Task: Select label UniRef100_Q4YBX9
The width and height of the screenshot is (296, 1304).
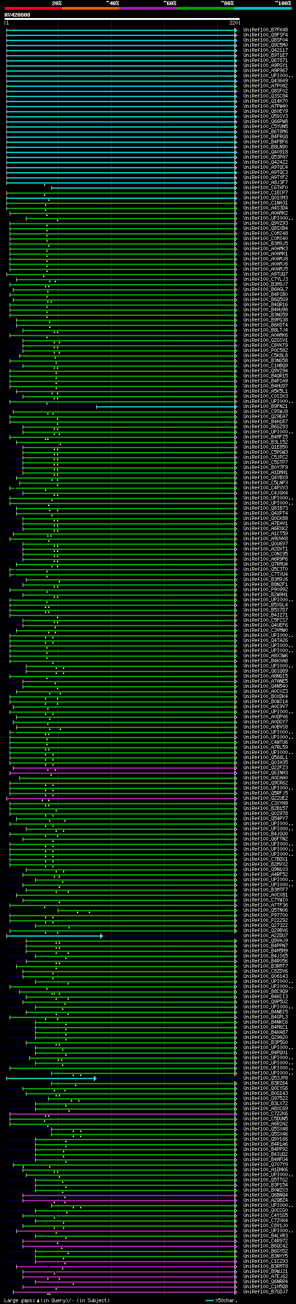Action: click(x=265, y=478)
